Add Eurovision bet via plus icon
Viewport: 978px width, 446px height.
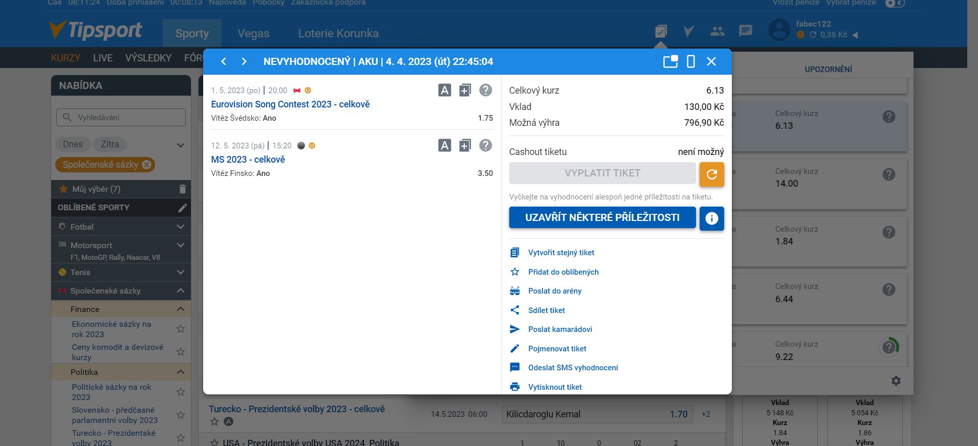(465, 91)
